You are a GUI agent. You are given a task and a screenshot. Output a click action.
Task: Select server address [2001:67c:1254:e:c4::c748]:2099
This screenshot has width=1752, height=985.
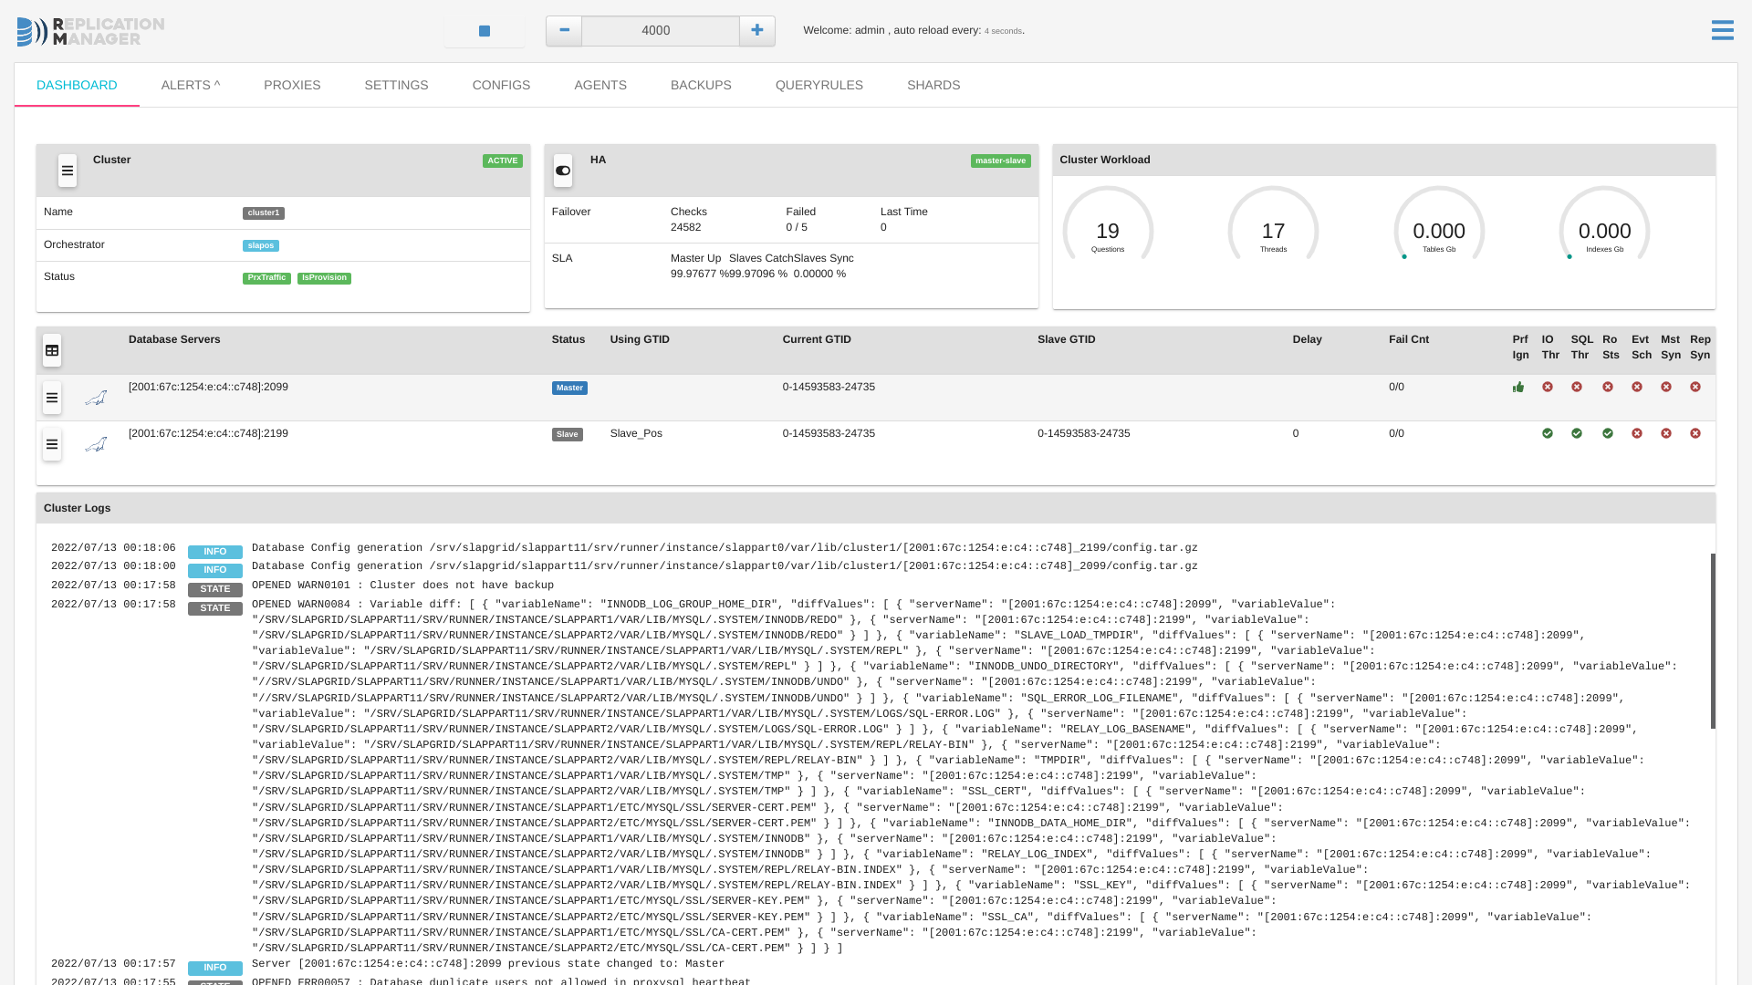pos(208,388)
